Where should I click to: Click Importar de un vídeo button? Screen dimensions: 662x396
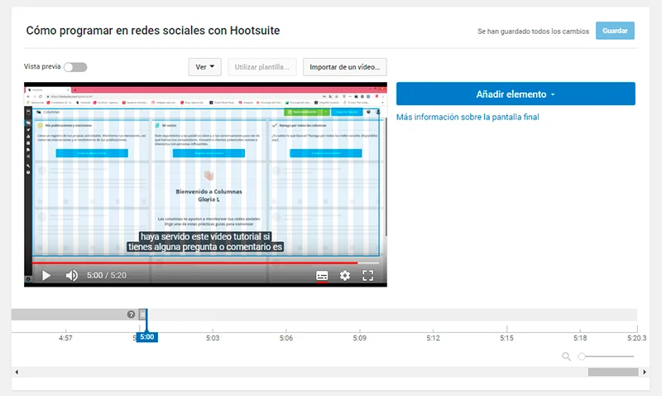click(344, 66)
